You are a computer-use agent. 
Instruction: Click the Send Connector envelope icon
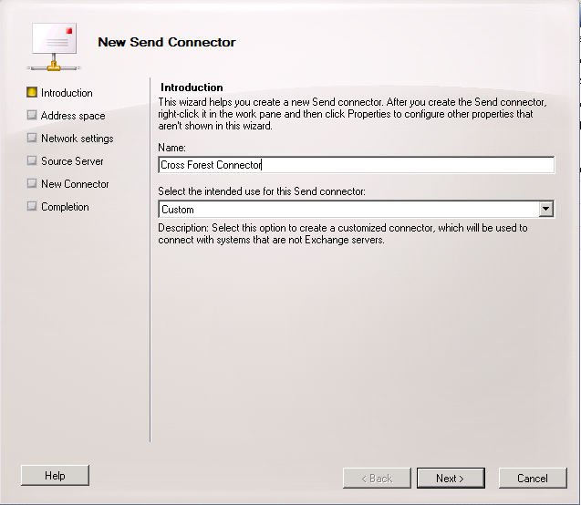coord(54,46)
